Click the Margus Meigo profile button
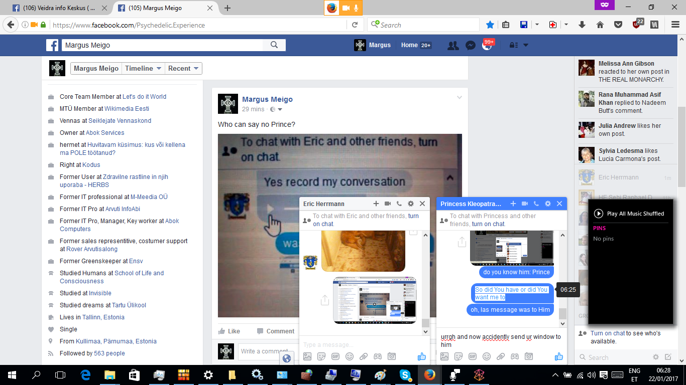 click(x=96, y=69)
